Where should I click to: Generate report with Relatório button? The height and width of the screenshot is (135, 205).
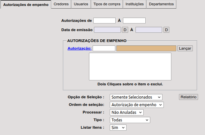(x=189, y=97)
